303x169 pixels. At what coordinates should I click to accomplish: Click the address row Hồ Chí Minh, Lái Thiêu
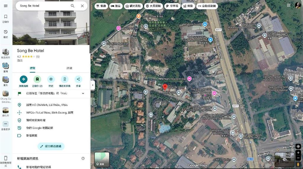pyautogui.click(x=51, y=105)
